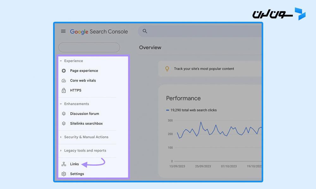Open the property selector field
The width and height of the screenshot is (316, 189).
click(89, 47)
